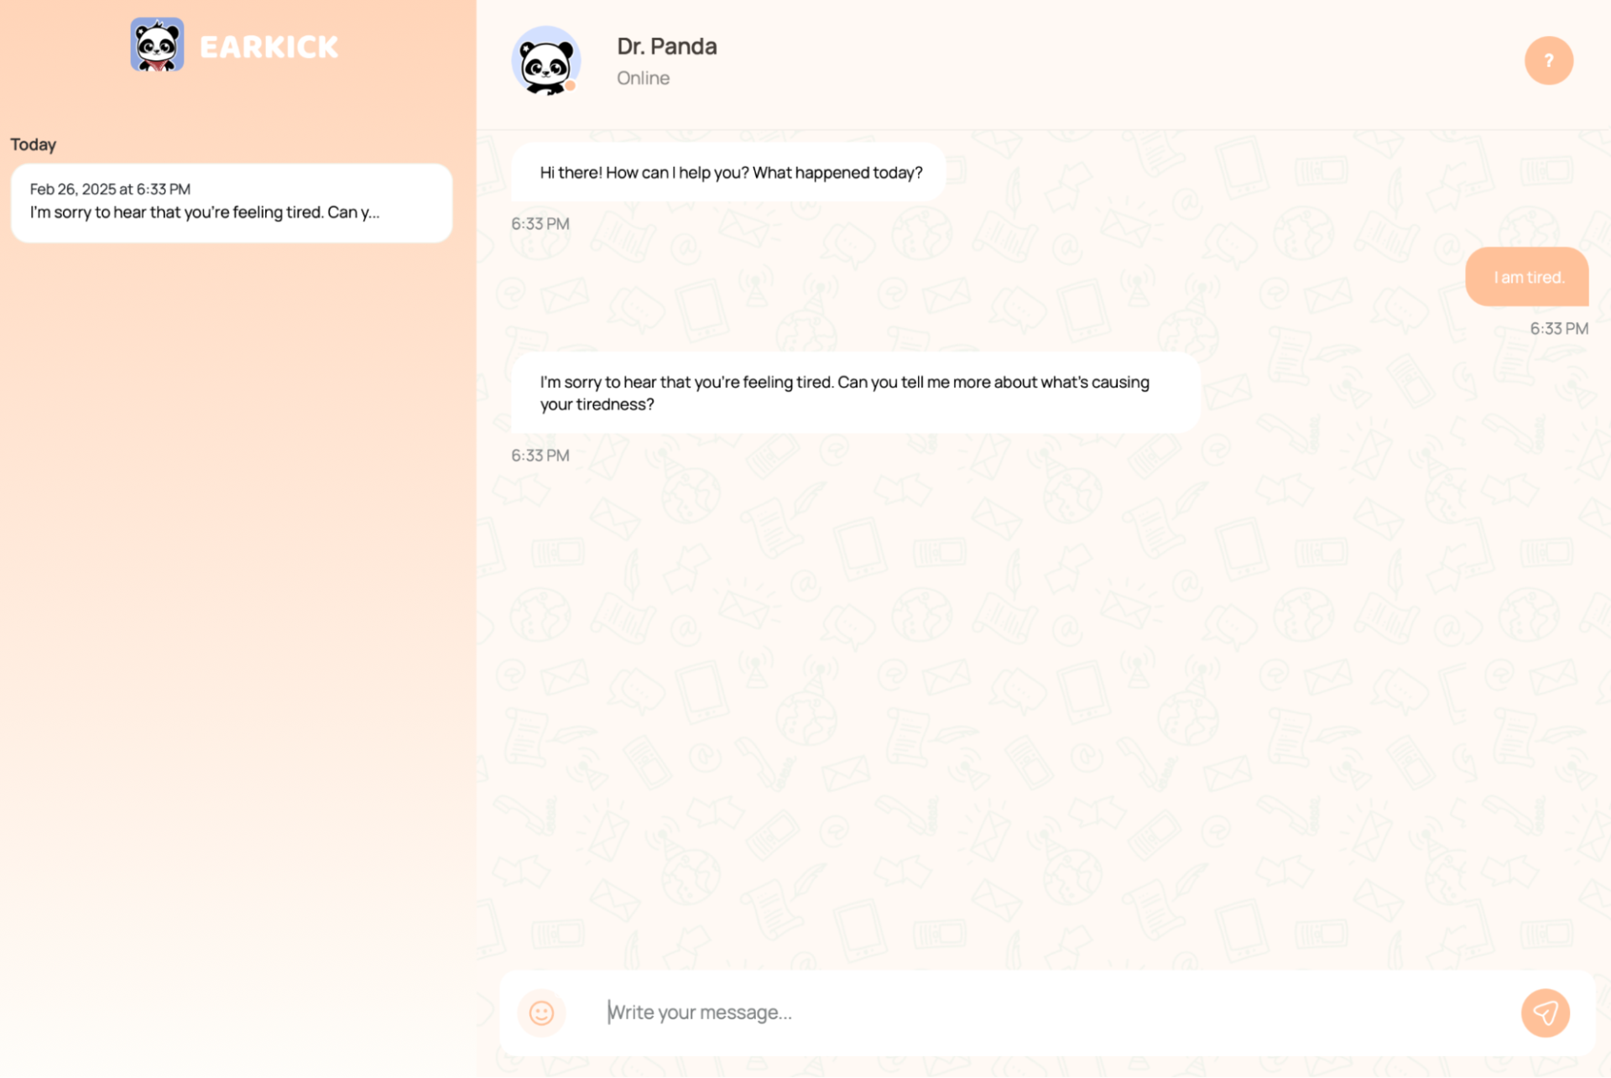Click the "Today" label in sidebar

point(33,144)
